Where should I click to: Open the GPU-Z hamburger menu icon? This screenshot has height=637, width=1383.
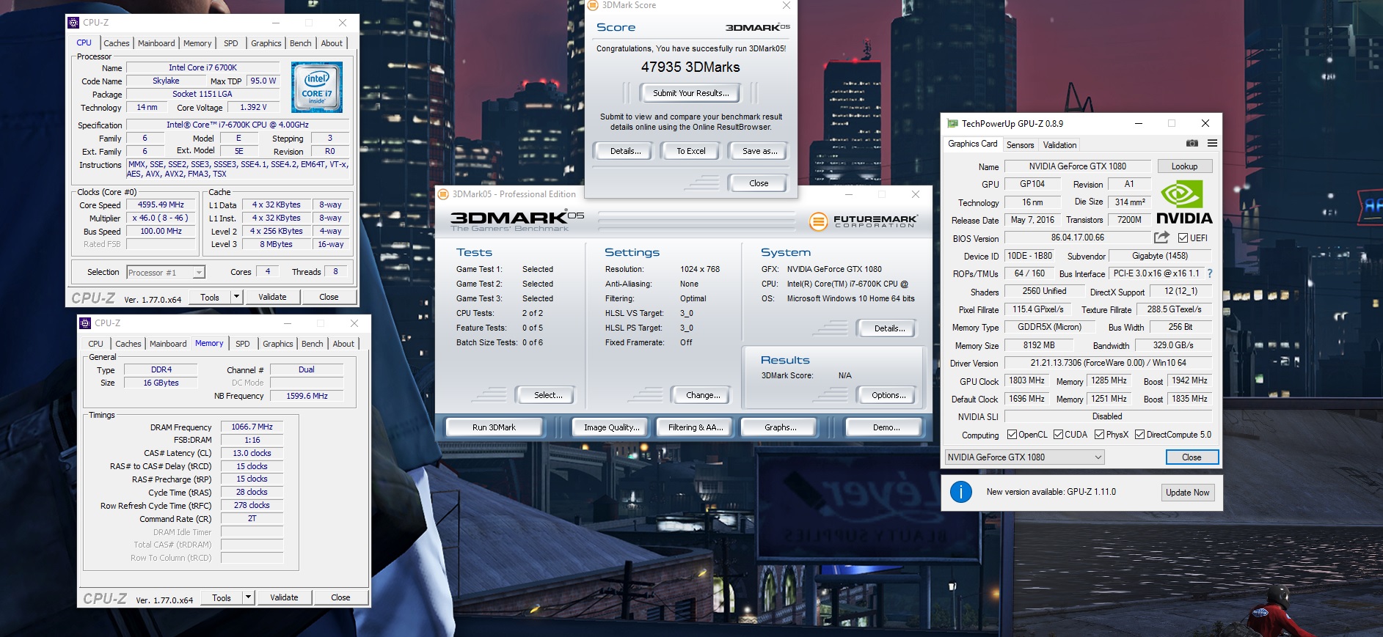pyautogui.click(x=1212, y=143)
